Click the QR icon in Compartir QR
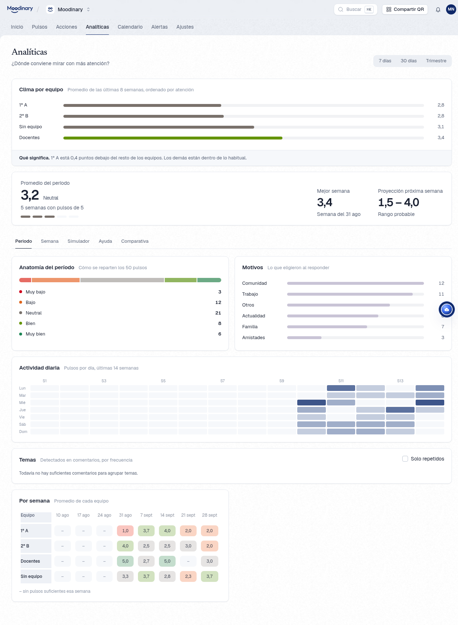 389,9
